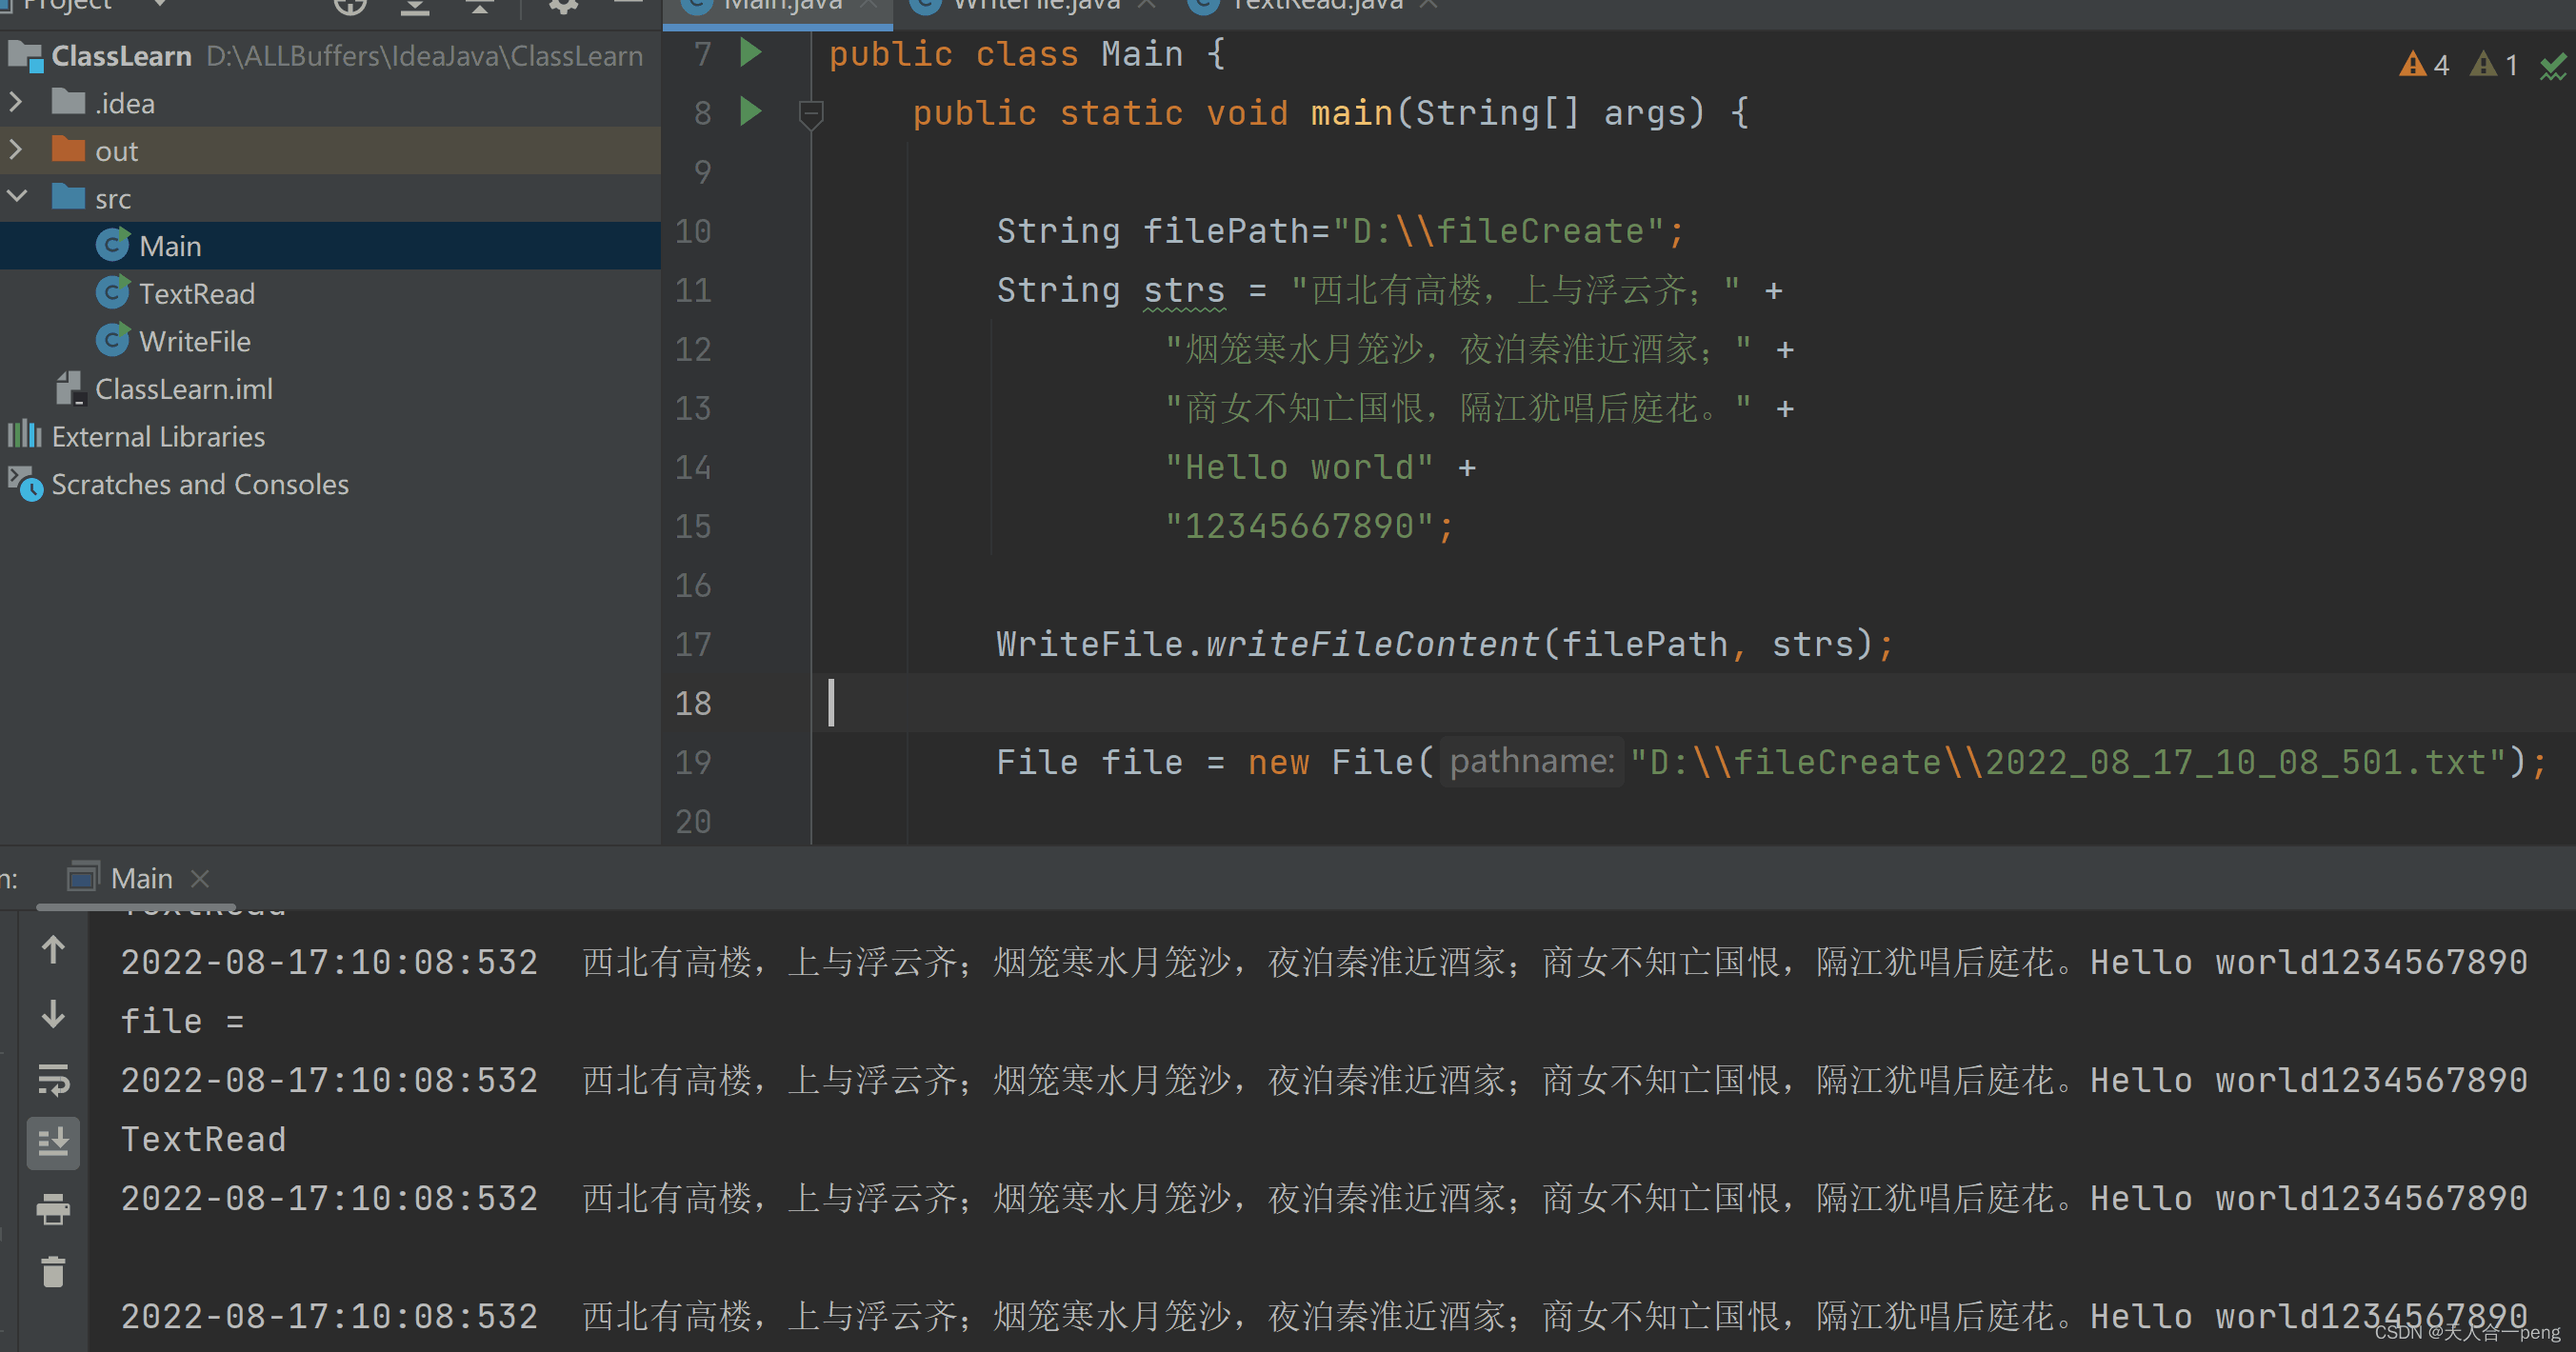Screen dimensions: 2576x1352
Task: Clear the console with the trash icon
Action: click(53, 1272)
